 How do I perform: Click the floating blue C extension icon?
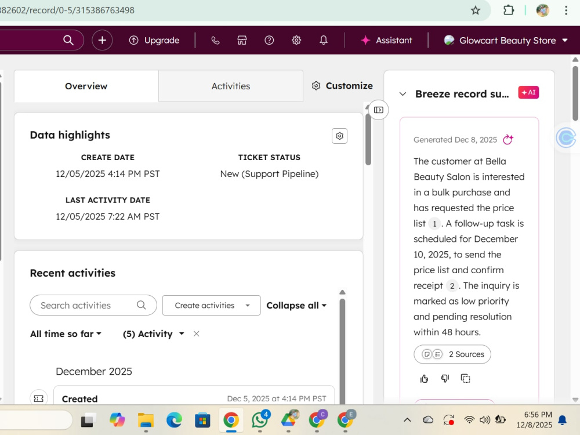point(567,137)
